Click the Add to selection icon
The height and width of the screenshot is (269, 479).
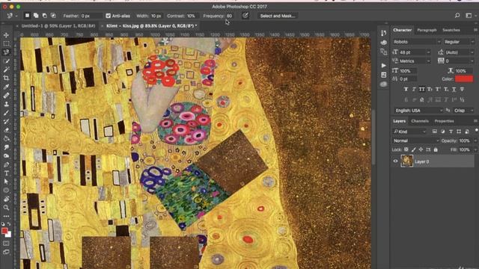coord(36,16)
